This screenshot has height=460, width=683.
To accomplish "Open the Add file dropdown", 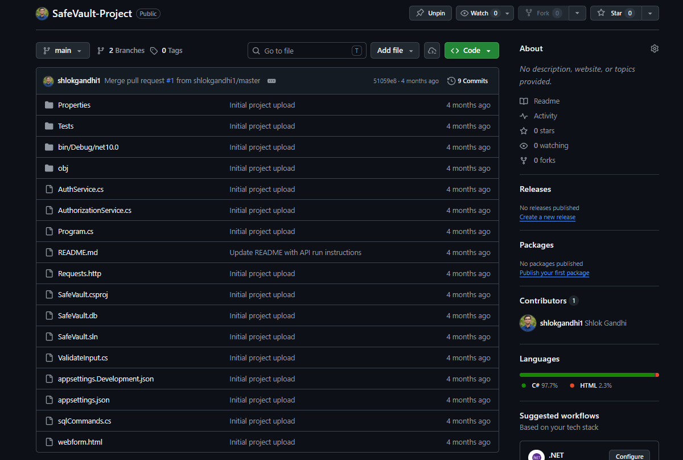I will [x=395, y=51].
